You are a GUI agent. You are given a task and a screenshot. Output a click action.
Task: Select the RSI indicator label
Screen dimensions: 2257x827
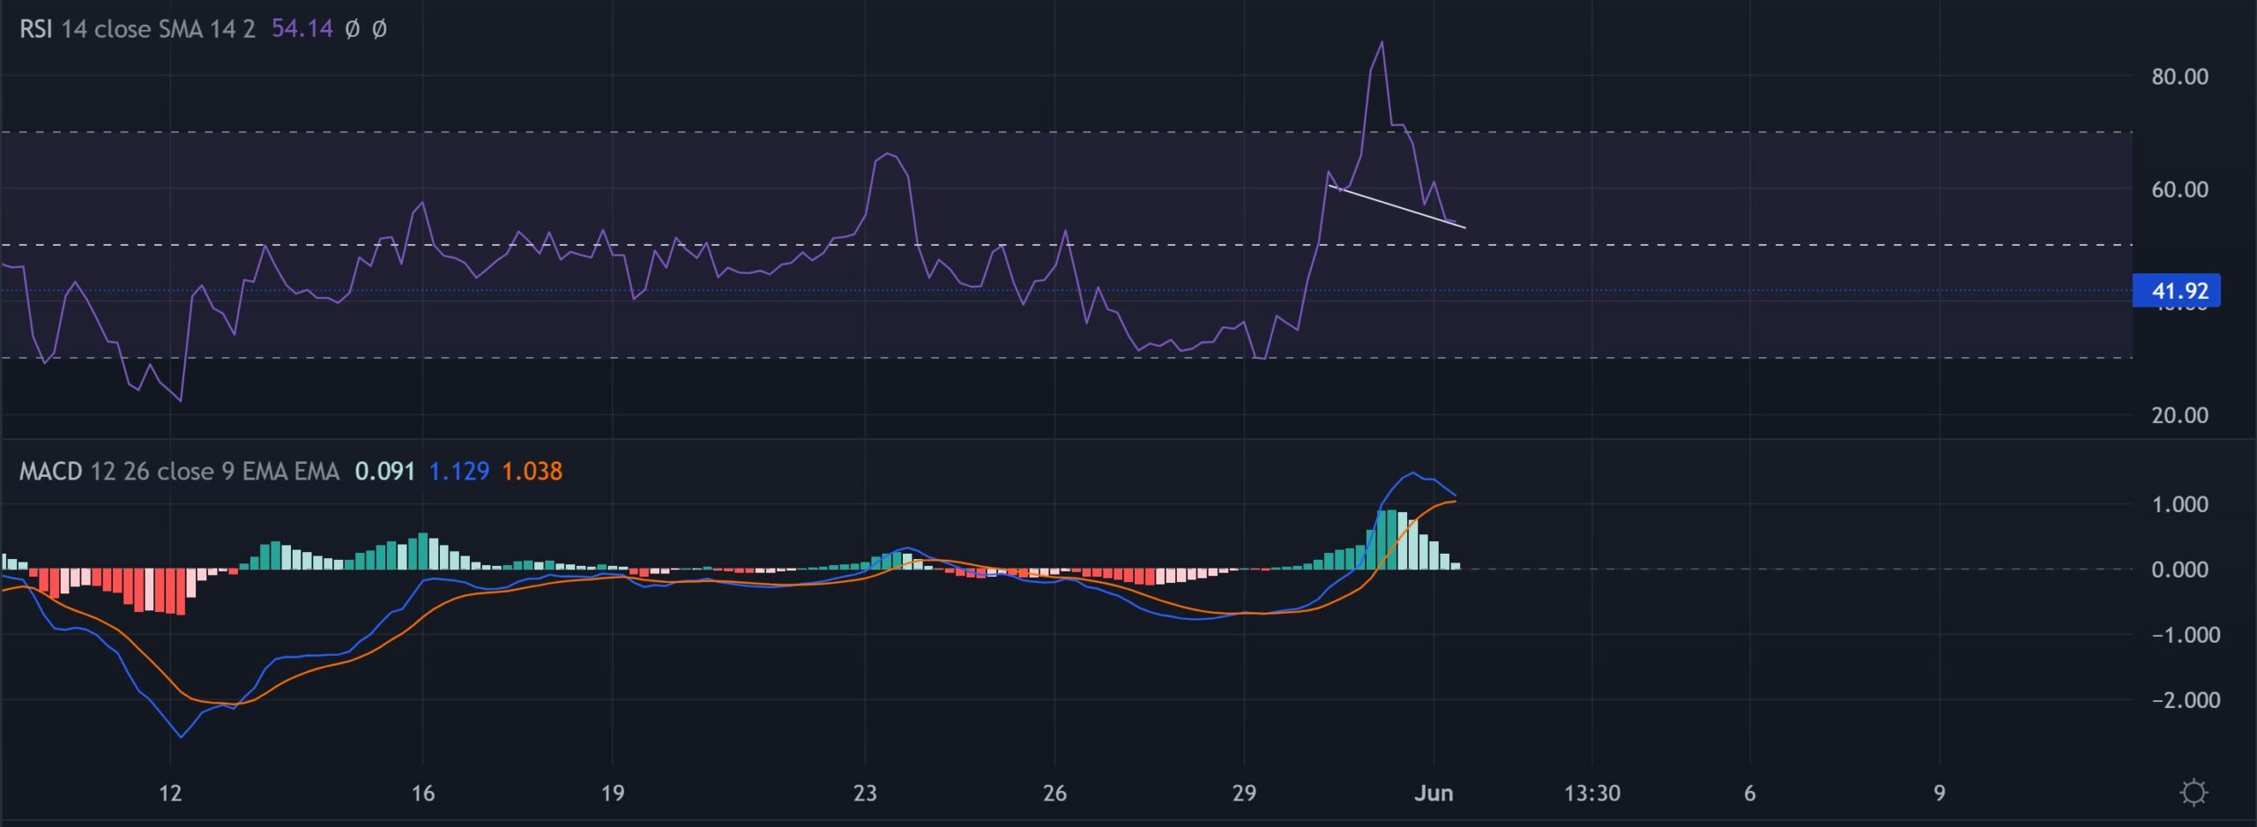click(36, 28)
